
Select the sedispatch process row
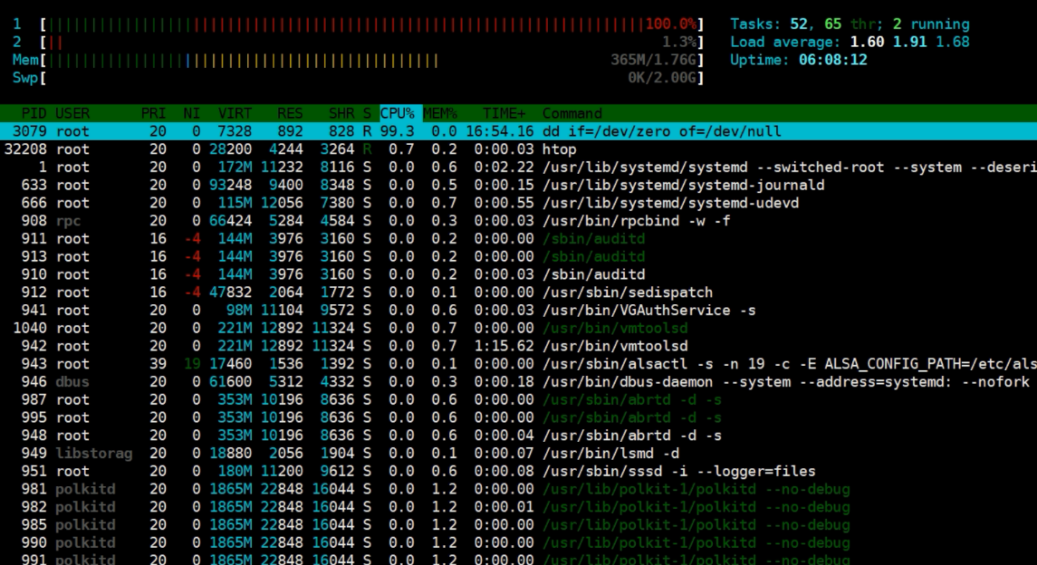click(518, 292)
